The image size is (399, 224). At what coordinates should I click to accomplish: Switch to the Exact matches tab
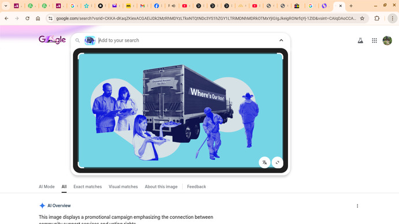[x=87, y=186]
